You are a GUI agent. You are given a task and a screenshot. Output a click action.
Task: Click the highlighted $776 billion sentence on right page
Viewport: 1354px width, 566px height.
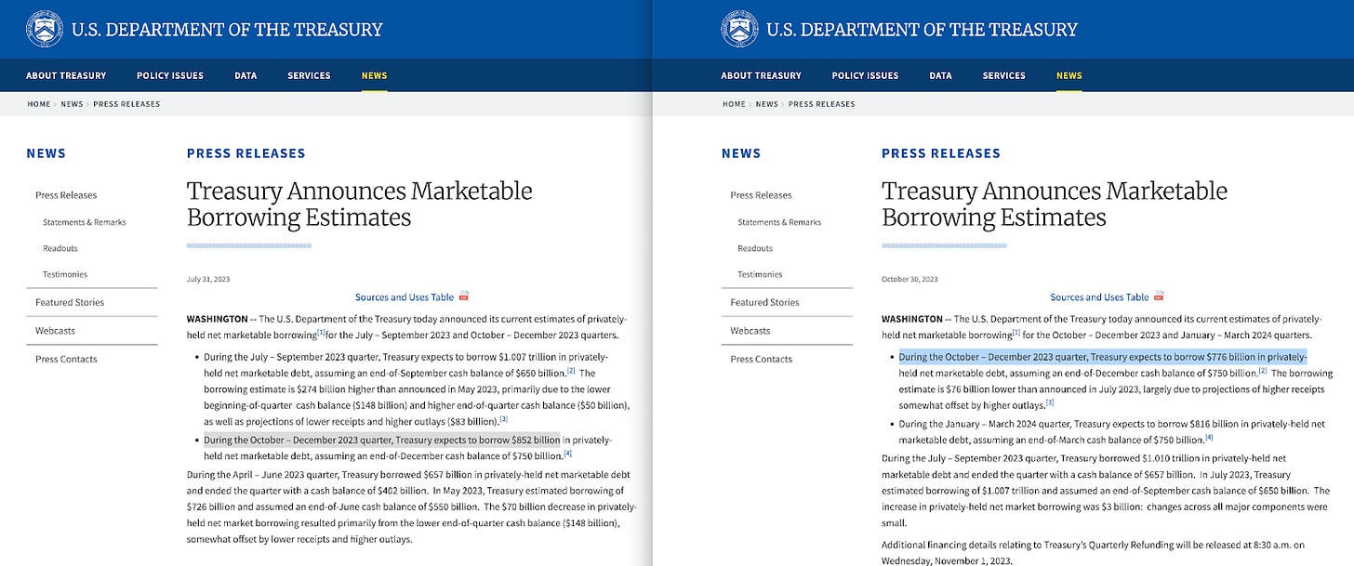tap(1103, 357)
